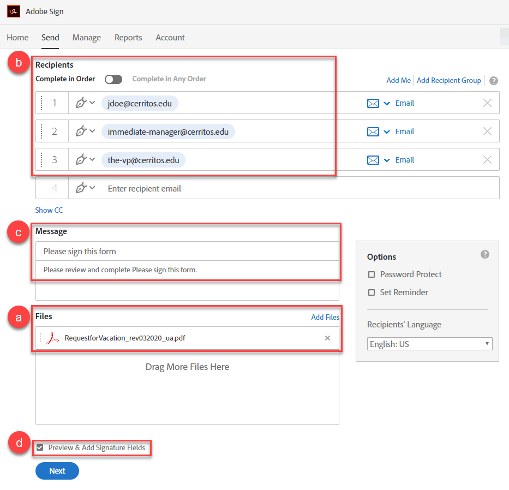Uncheck Preview & Add Signature Fields
This screenshot has height=490, width=509.
(x=40, y=448)
